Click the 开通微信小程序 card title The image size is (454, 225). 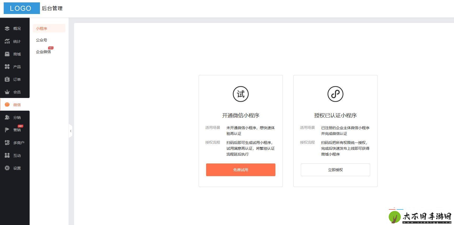tap(240, 115)
